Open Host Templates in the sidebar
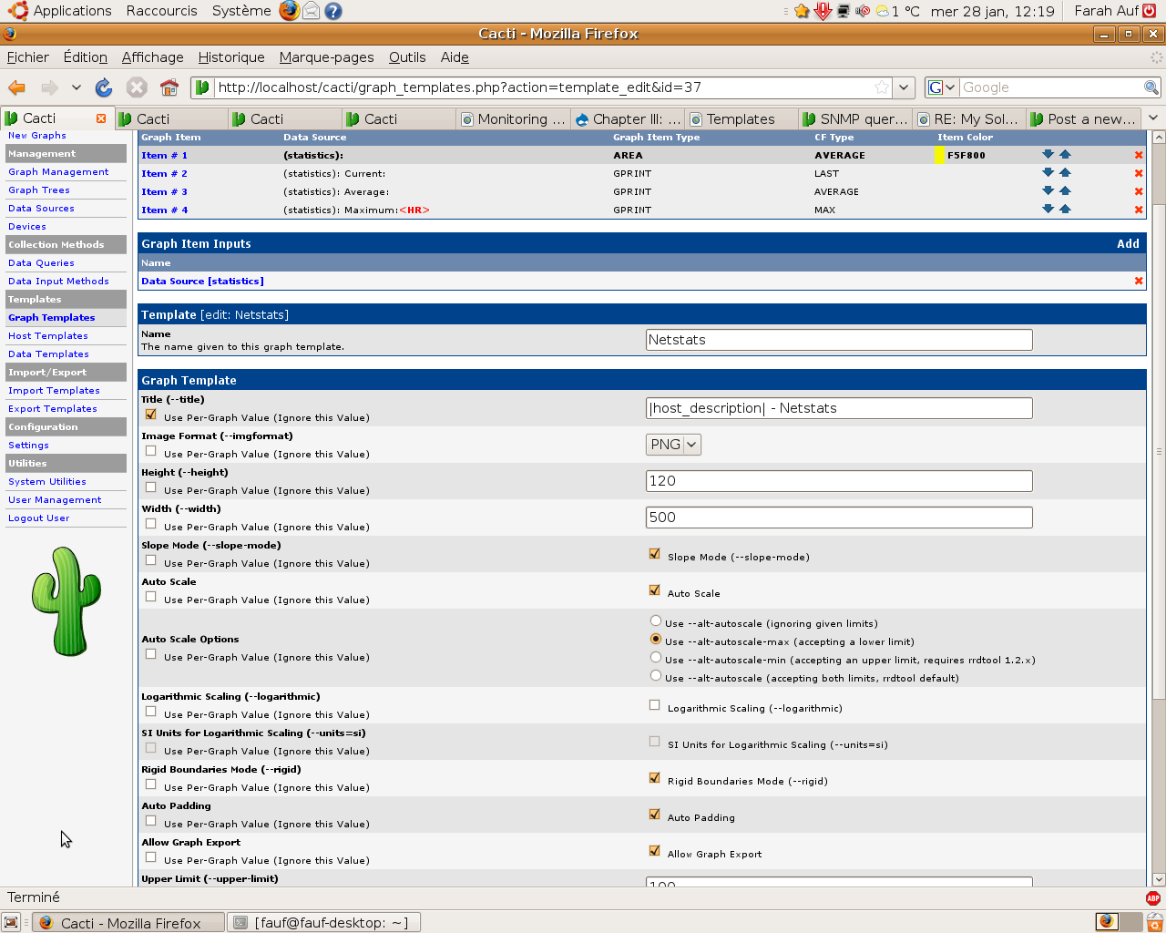 (x=48, y=336)
